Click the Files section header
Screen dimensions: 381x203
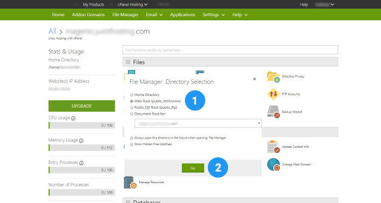[230, 62]
